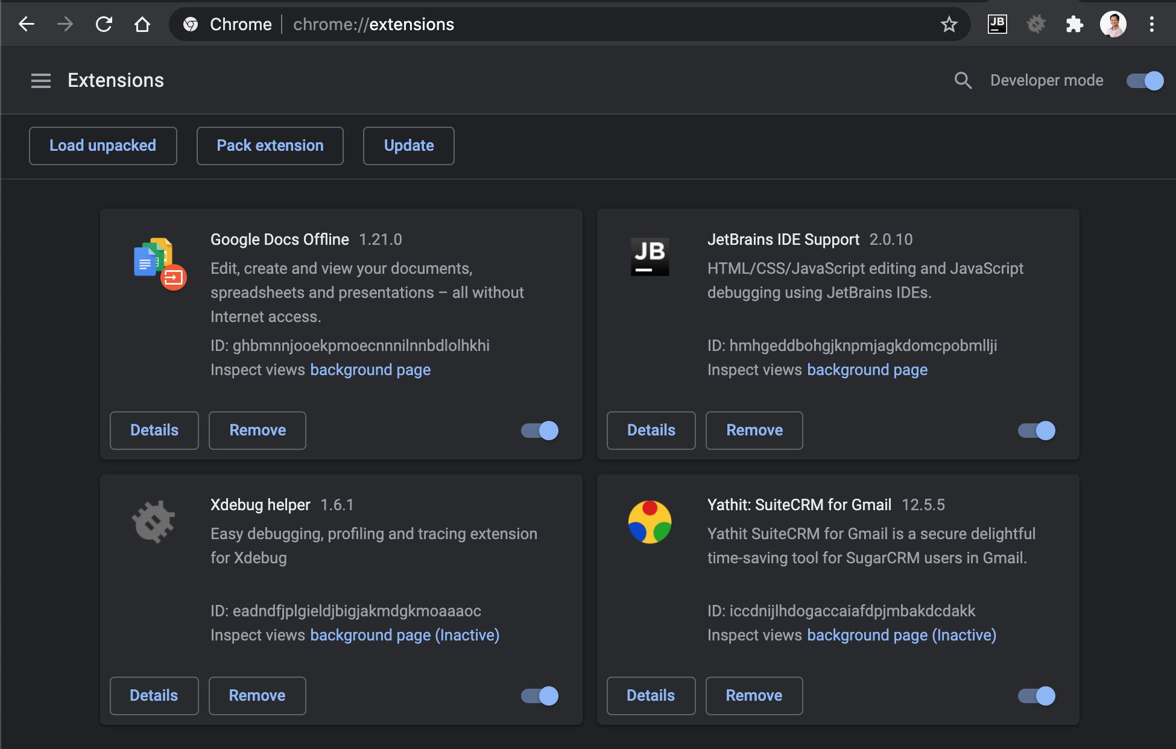Click the bookmark star icon in toolbar
Screen dimensions: 1176x749
pos(950,23)
